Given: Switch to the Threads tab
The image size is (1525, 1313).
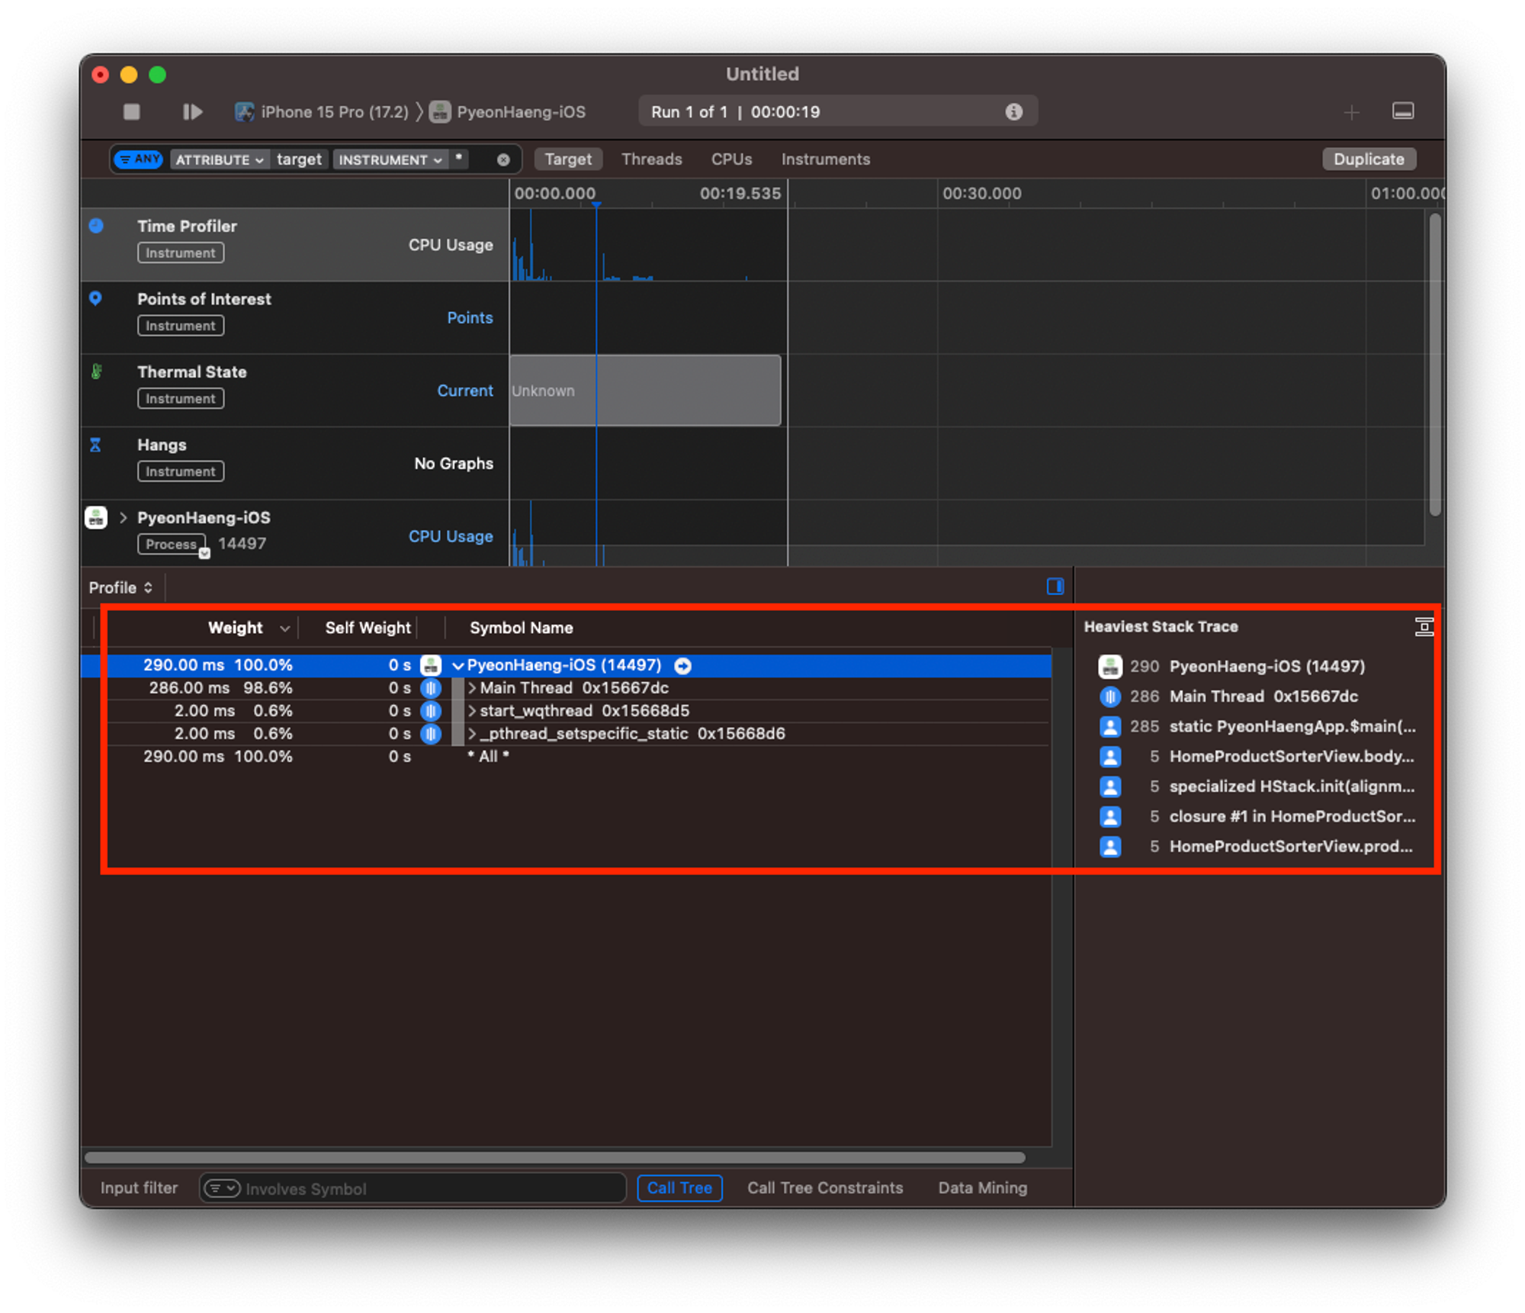Looking at the screenshot, I should [651, 159].
